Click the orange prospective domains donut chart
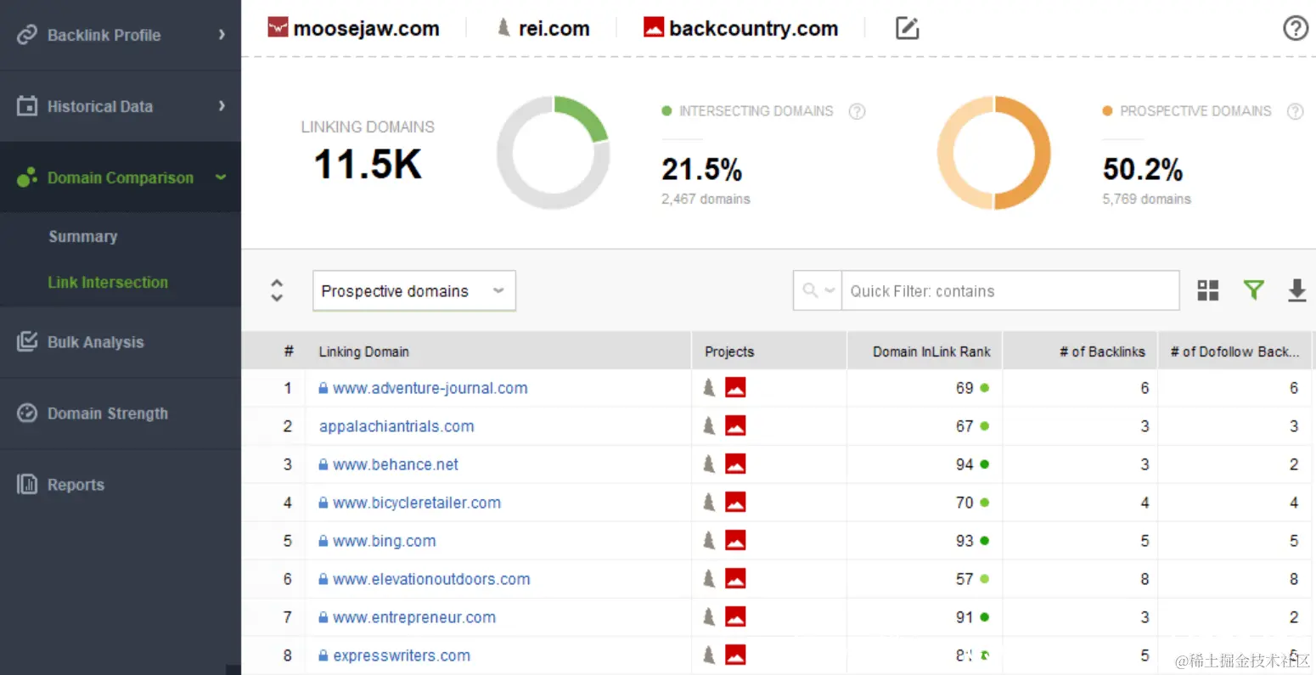This screenshot has height=675, width=1316. 994,152
